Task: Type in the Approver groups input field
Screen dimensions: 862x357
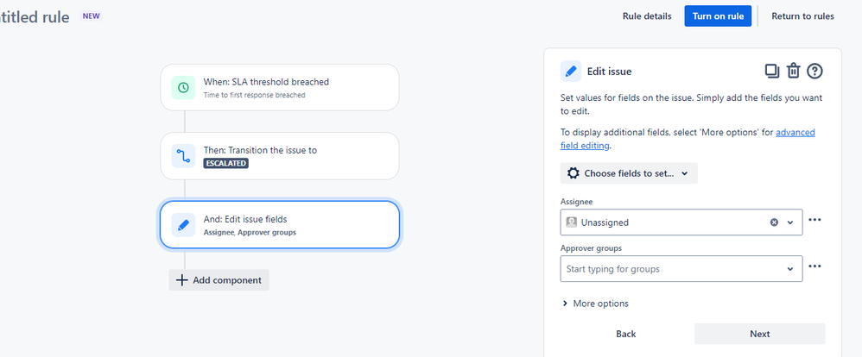Action: pyautogui.click(x=669, y=269)
